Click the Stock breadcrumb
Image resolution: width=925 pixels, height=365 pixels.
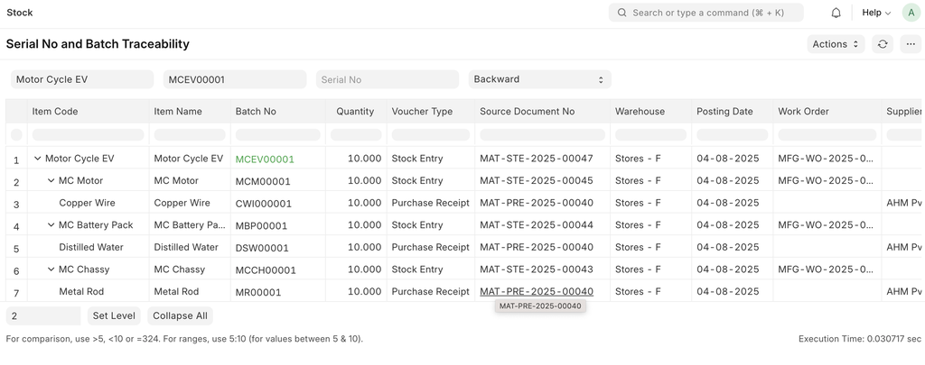(20, 13)
